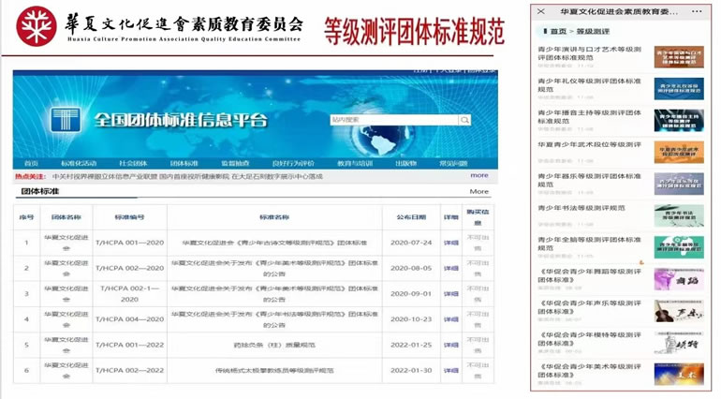The height and width of the screenshot is (399, 721).
Task: Open 详细 link for T/HCPA 002—2020
Action: (x=451, y=268)
